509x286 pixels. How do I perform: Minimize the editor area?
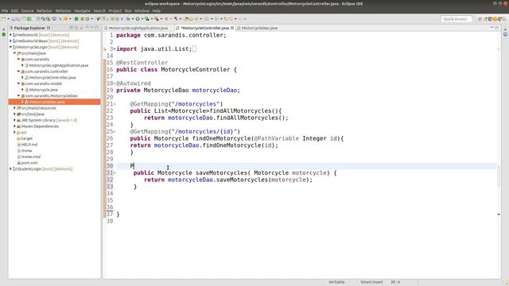click(x=492, y=28)
